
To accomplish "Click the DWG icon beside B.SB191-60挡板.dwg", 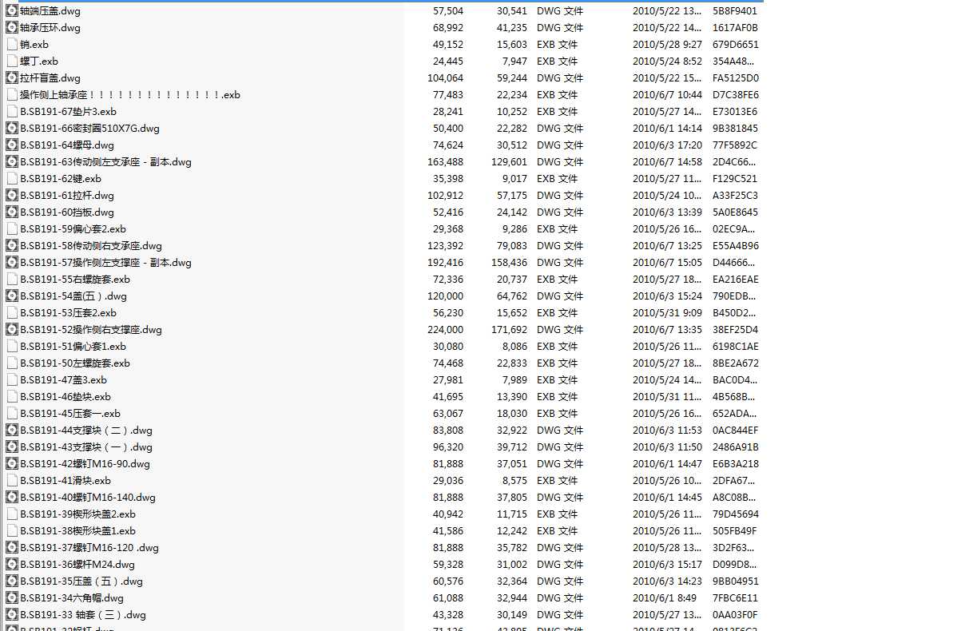I will 11,212.
